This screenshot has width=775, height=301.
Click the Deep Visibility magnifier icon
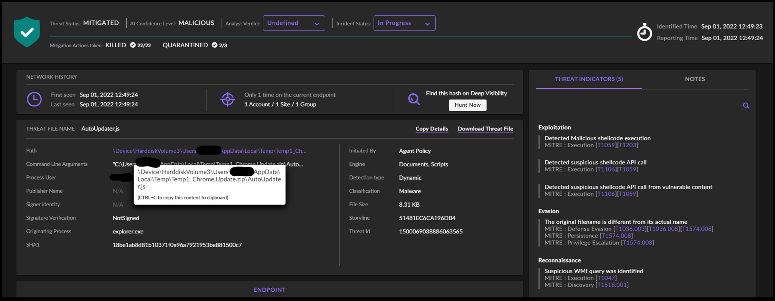414,99
